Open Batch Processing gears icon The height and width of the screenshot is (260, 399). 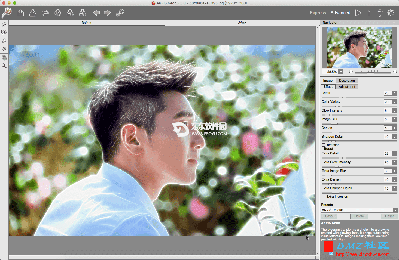[120, 13]
